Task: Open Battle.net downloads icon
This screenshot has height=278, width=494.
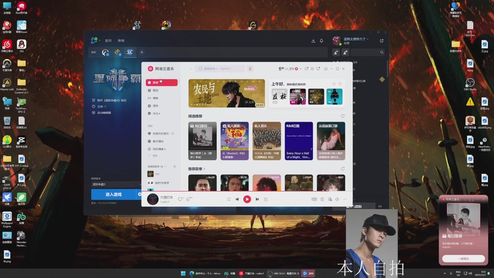Action: pyautogui.click(x=313, y=41)
